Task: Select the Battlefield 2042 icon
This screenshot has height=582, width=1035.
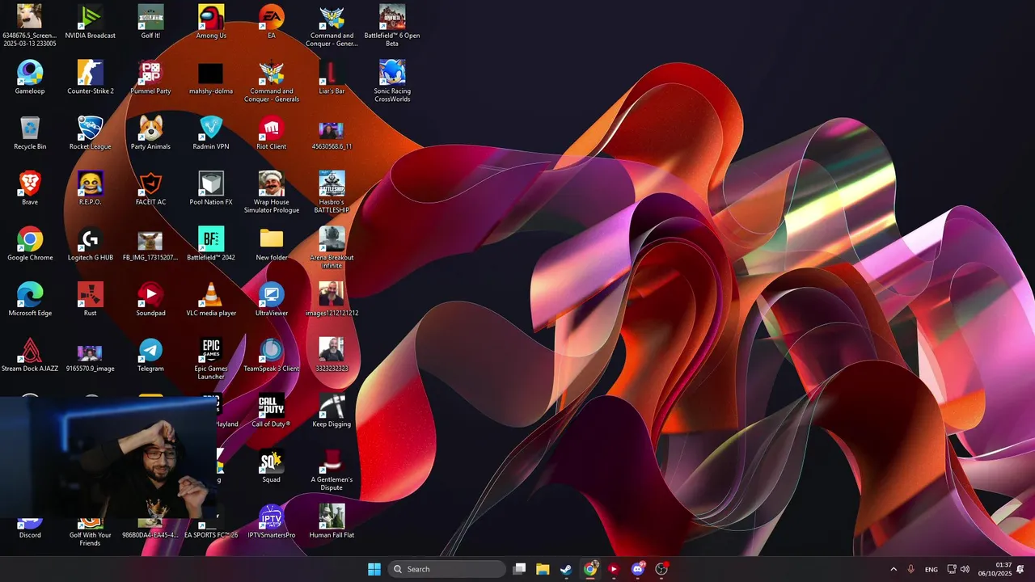Action: coord(211,244)
